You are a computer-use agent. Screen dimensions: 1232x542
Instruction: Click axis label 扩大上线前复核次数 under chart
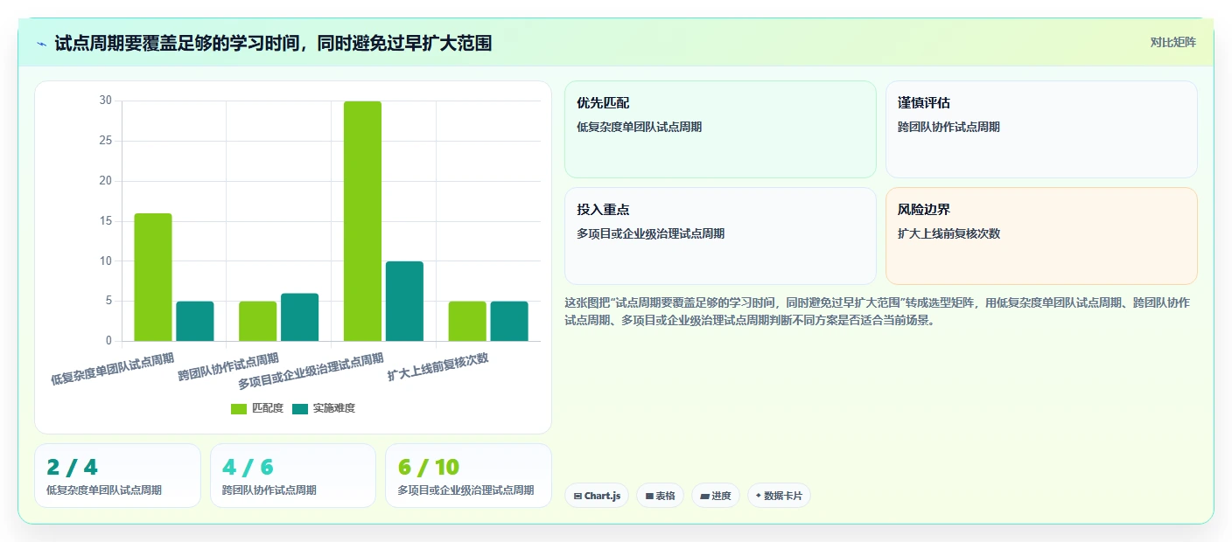pyautogui.click(x=437, y=366)
